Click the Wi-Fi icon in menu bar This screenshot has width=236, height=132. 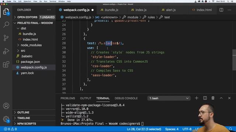(x=213, y=1)
